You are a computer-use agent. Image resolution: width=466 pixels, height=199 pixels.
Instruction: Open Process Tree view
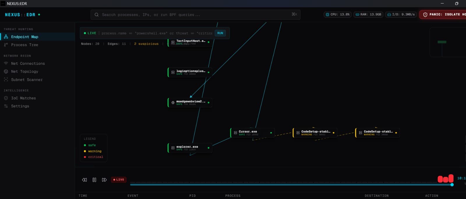pos(38,45)
